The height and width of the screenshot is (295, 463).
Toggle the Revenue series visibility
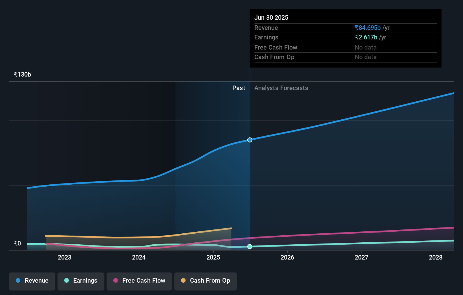click(x=32, y=281)
